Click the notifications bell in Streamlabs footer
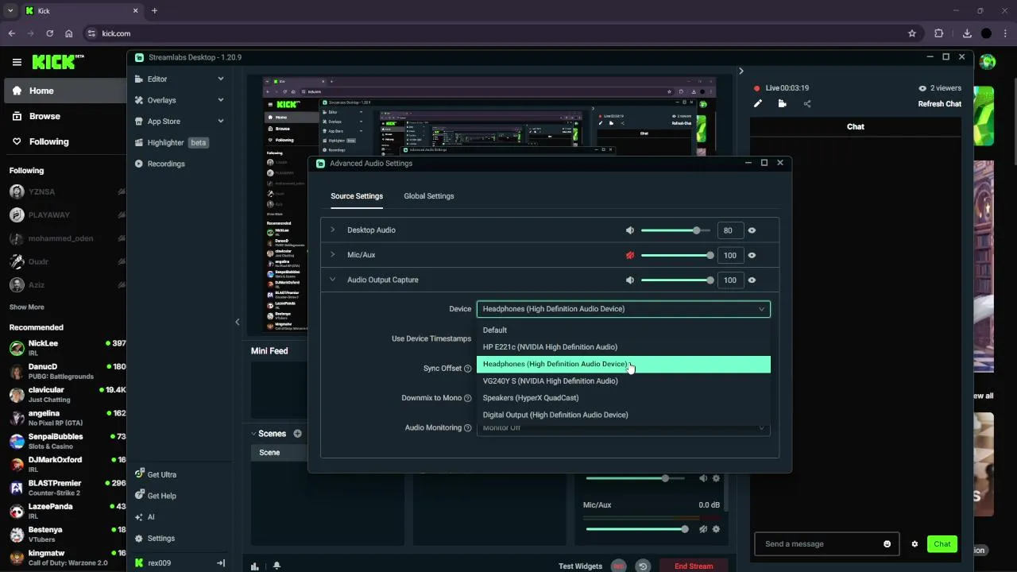Viewport: 1017px width, 572px height. click(276, 566)
